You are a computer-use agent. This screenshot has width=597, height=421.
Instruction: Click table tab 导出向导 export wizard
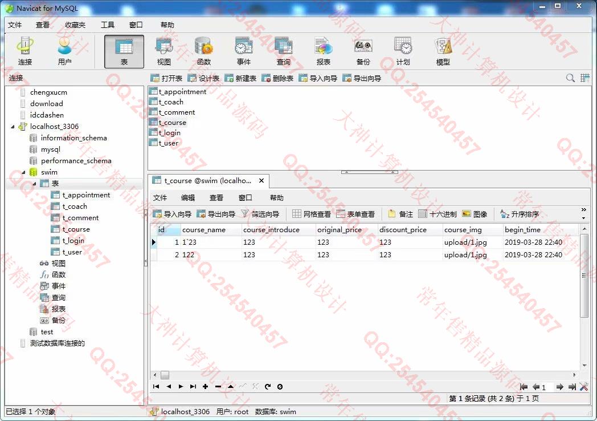(x=216, y=214)
